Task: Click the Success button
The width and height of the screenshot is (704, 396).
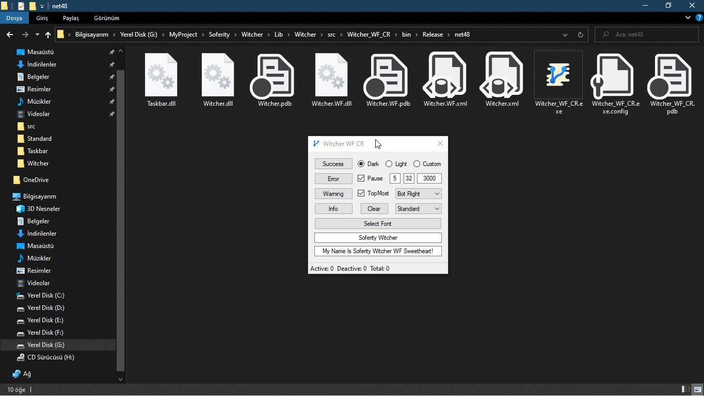Action: [333, 164]
